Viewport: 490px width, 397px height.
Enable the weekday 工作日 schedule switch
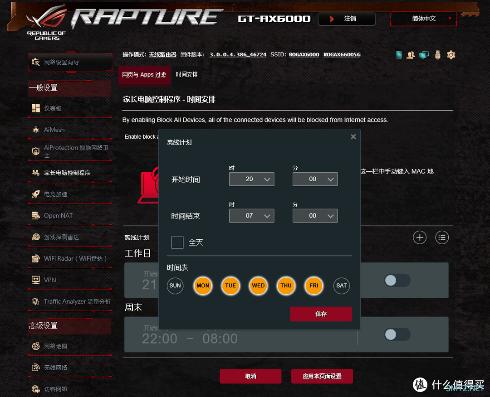[397, 280]
